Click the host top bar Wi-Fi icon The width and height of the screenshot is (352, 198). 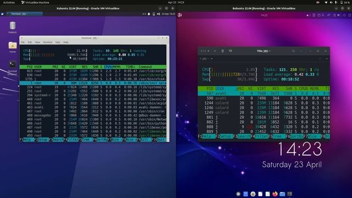pyautogui.click(x=326, y=2)
